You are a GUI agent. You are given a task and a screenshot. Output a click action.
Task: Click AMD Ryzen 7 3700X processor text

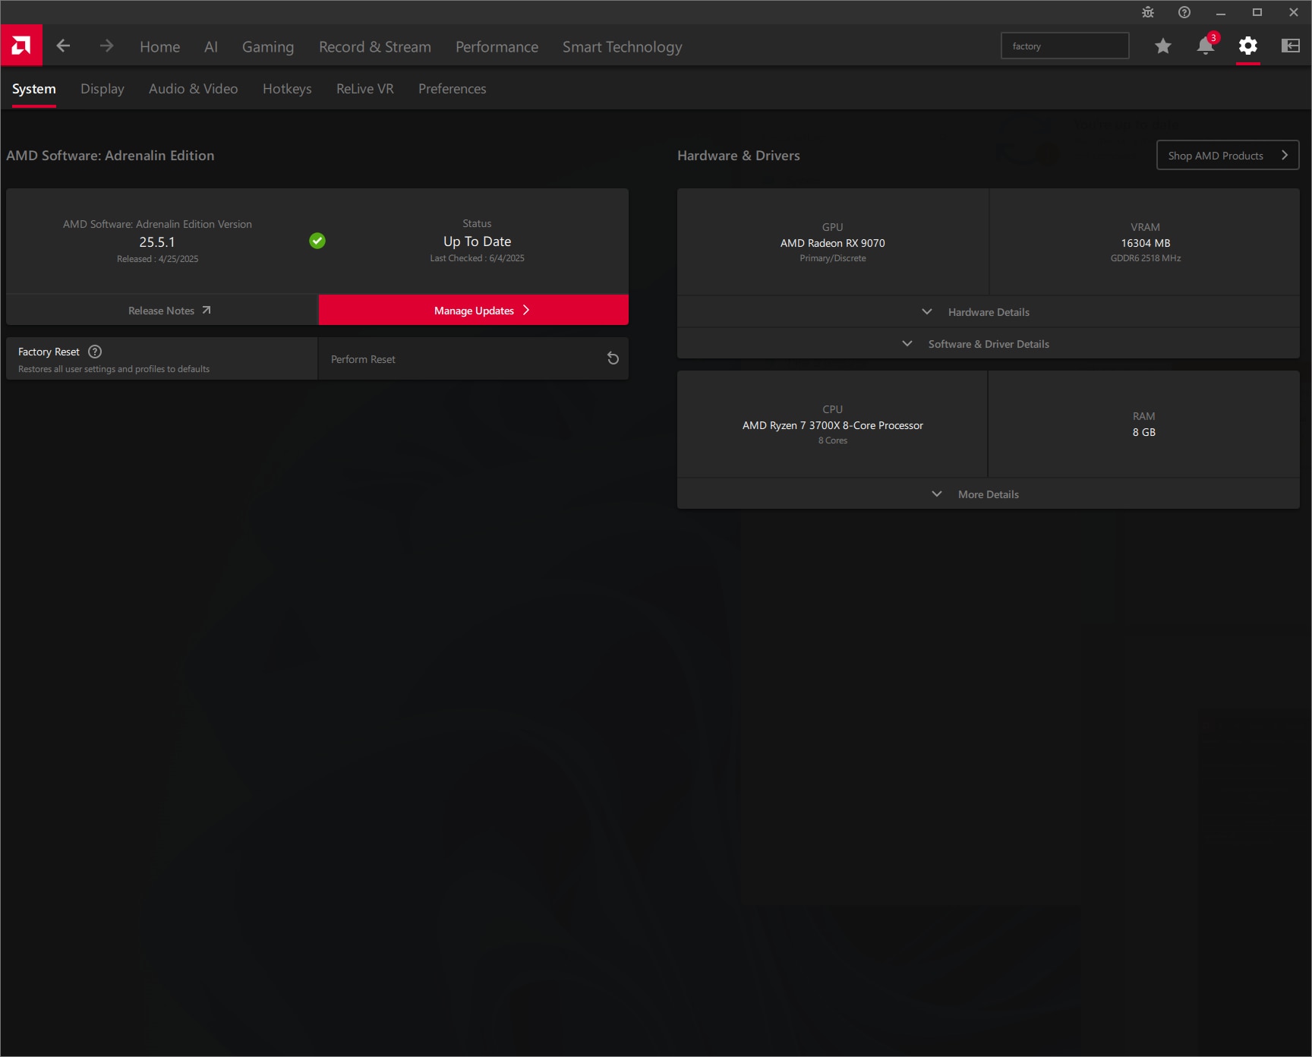833,425
